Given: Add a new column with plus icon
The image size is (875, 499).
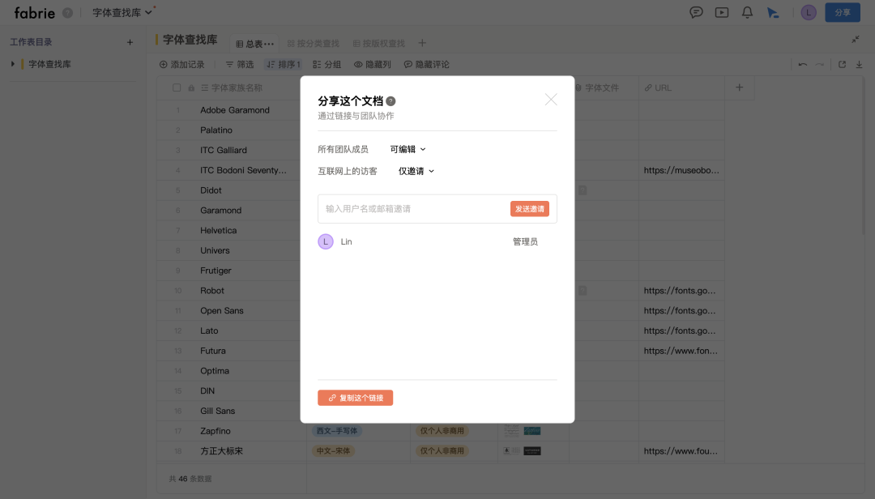Looking at the screenshot, I should pyautogui.click(x=740, y=87).
